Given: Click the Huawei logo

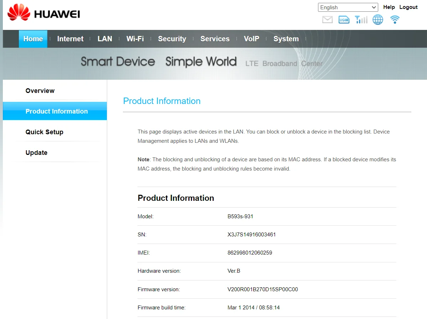Looking at the screenshot, I should click(x=43, y=12).
